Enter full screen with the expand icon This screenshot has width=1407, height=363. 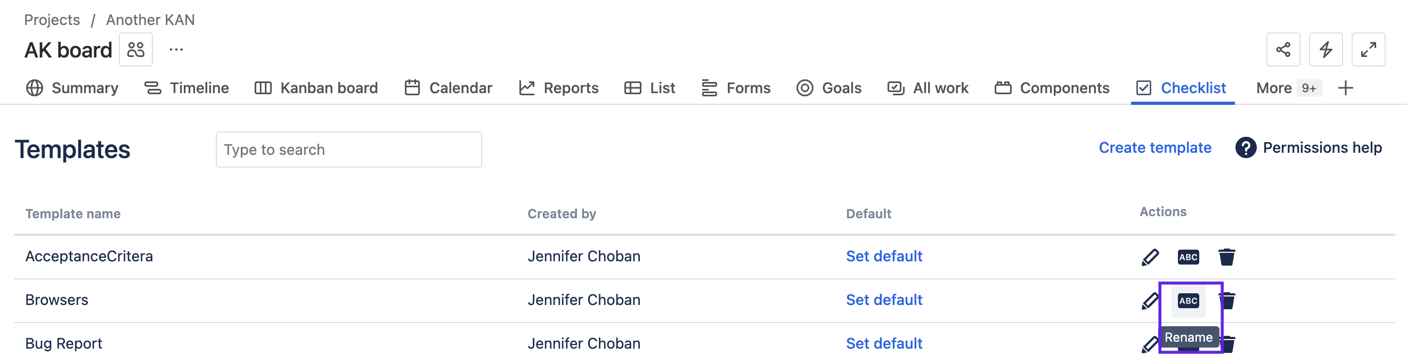coord(1368,49)
